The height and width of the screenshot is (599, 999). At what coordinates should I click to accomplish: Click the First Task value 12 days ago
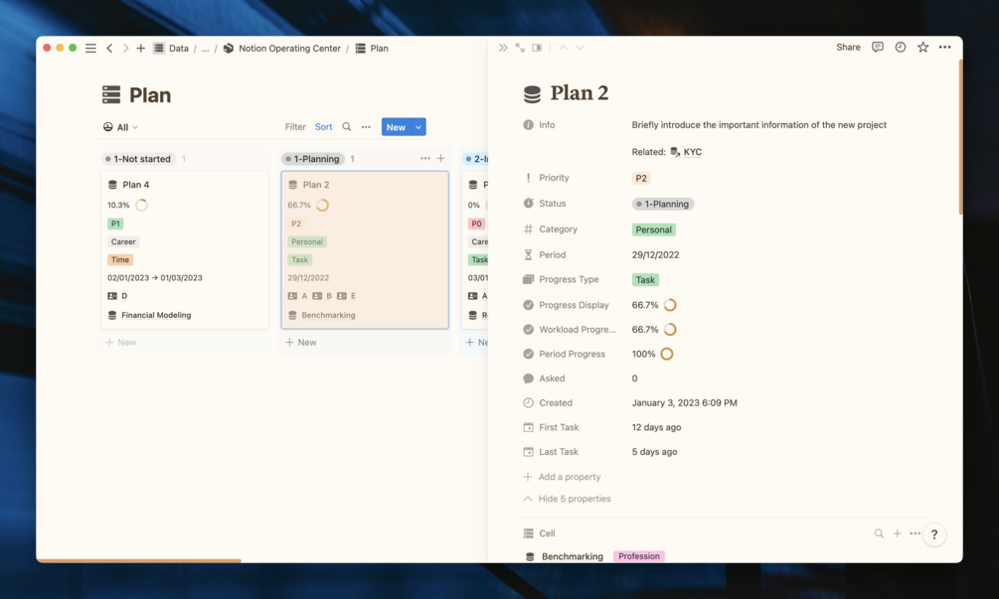click(x=656, y=427)
